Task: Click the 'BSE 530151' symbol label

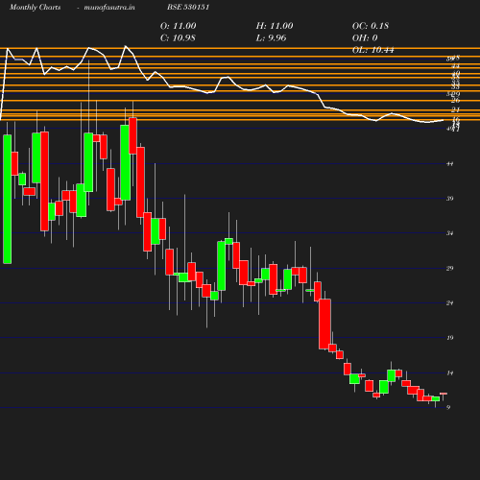Action: (x=188, y=7)
